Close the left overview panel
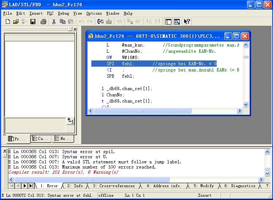 (75, 29)
